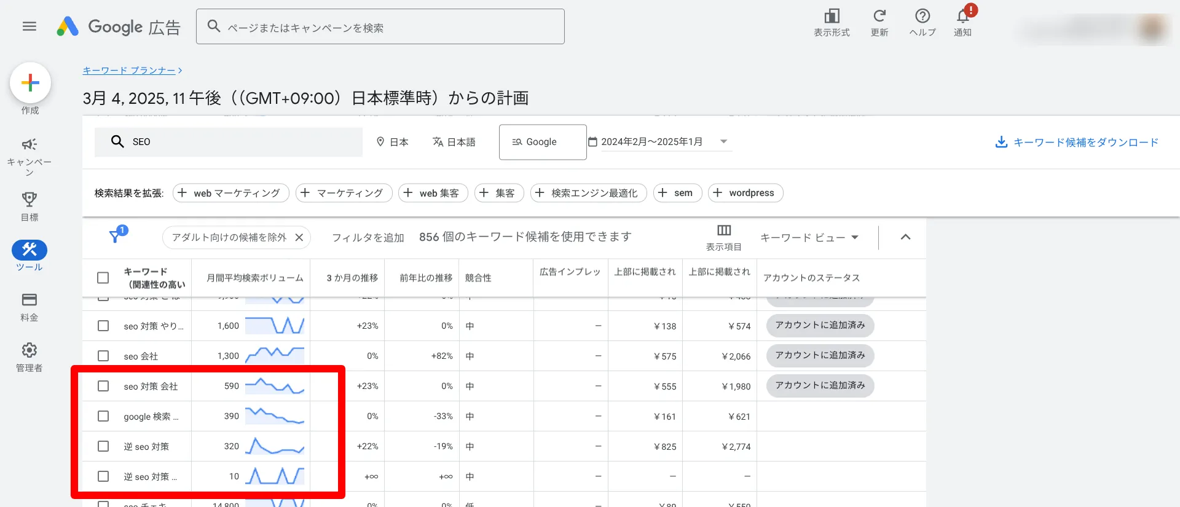Sort by 3 か月の推移 column header

pos(352,278)
